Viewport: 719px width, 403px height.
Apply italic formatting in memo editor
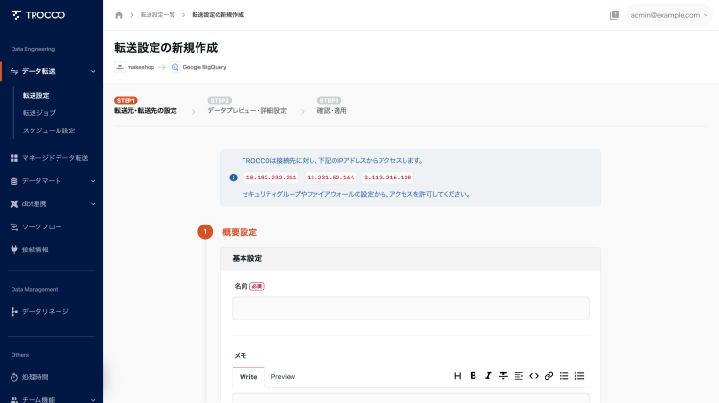click(488, 376)
